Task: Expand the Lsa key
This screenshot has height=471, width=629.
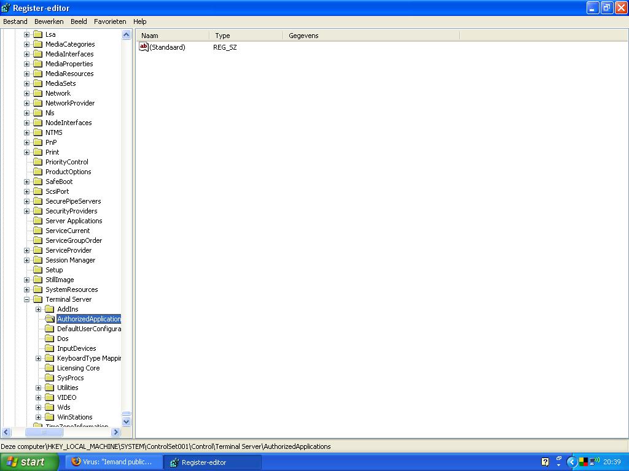Action: 26,34
